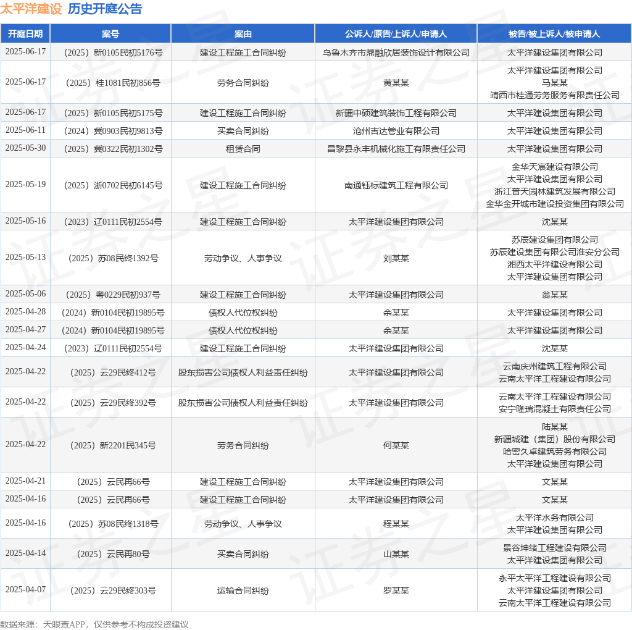Click the 数据来源 天眼查APP footer note

[94, 624]
